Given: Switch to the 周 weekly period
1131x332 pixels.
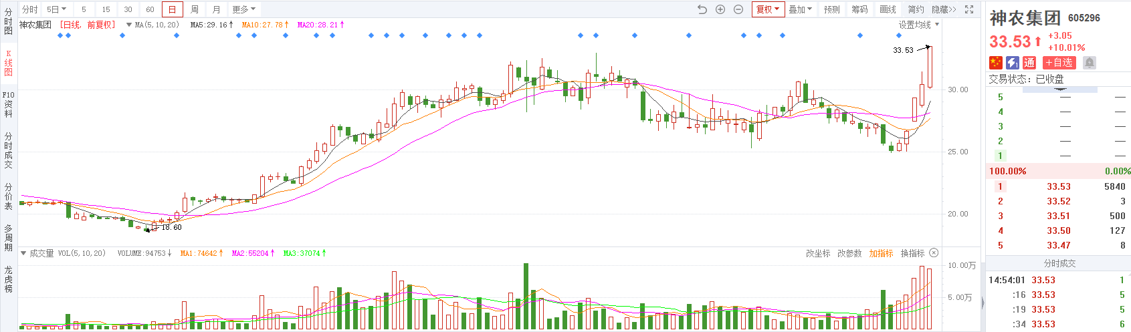Looking at the screenshot, I should tap(194, 9).
